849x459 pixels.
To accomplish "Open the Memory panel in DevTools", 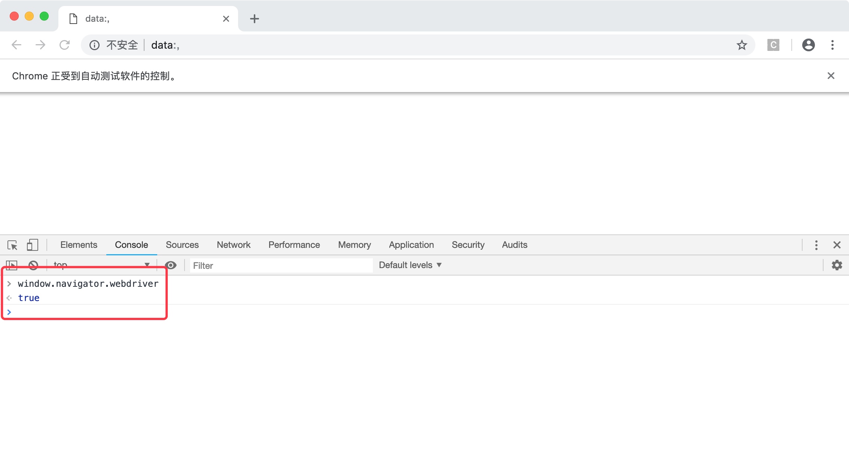I will [x=355, y=245].
